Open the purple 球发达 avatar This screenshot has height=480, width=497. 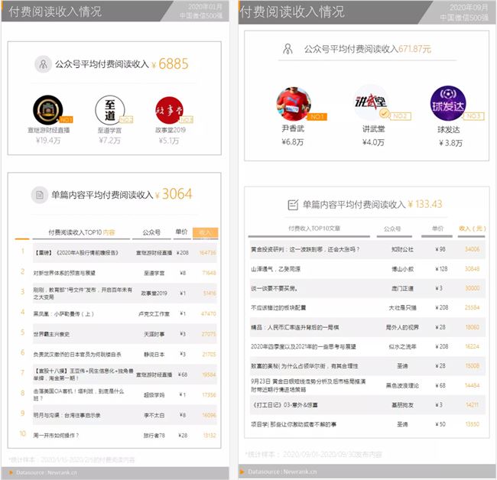[448, 103]
